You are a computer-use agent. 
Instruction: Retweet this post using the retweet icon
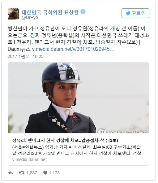(x=22, y=173)
